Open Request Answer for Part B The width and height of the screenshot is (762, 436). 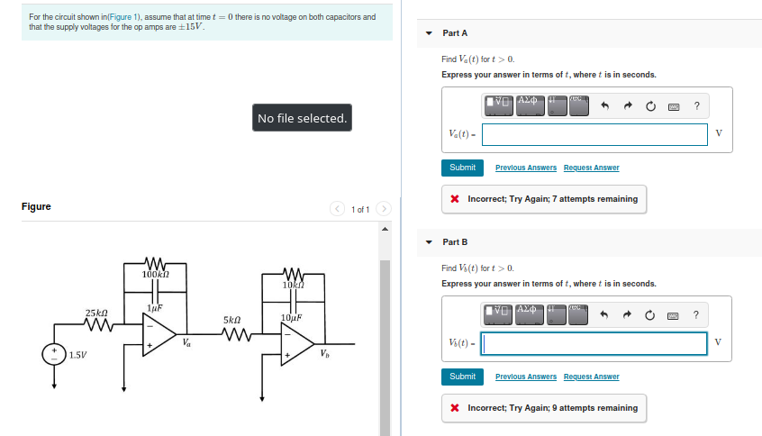tap(592, 377)
